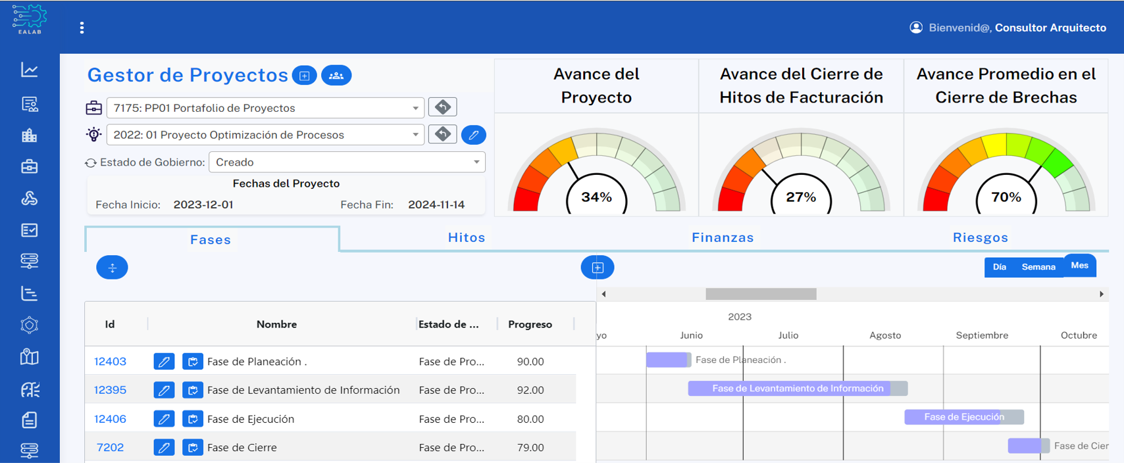This screenshot has height=463, width=1124.
Task: Open the project selector dropdown
Action: (415, 135)
